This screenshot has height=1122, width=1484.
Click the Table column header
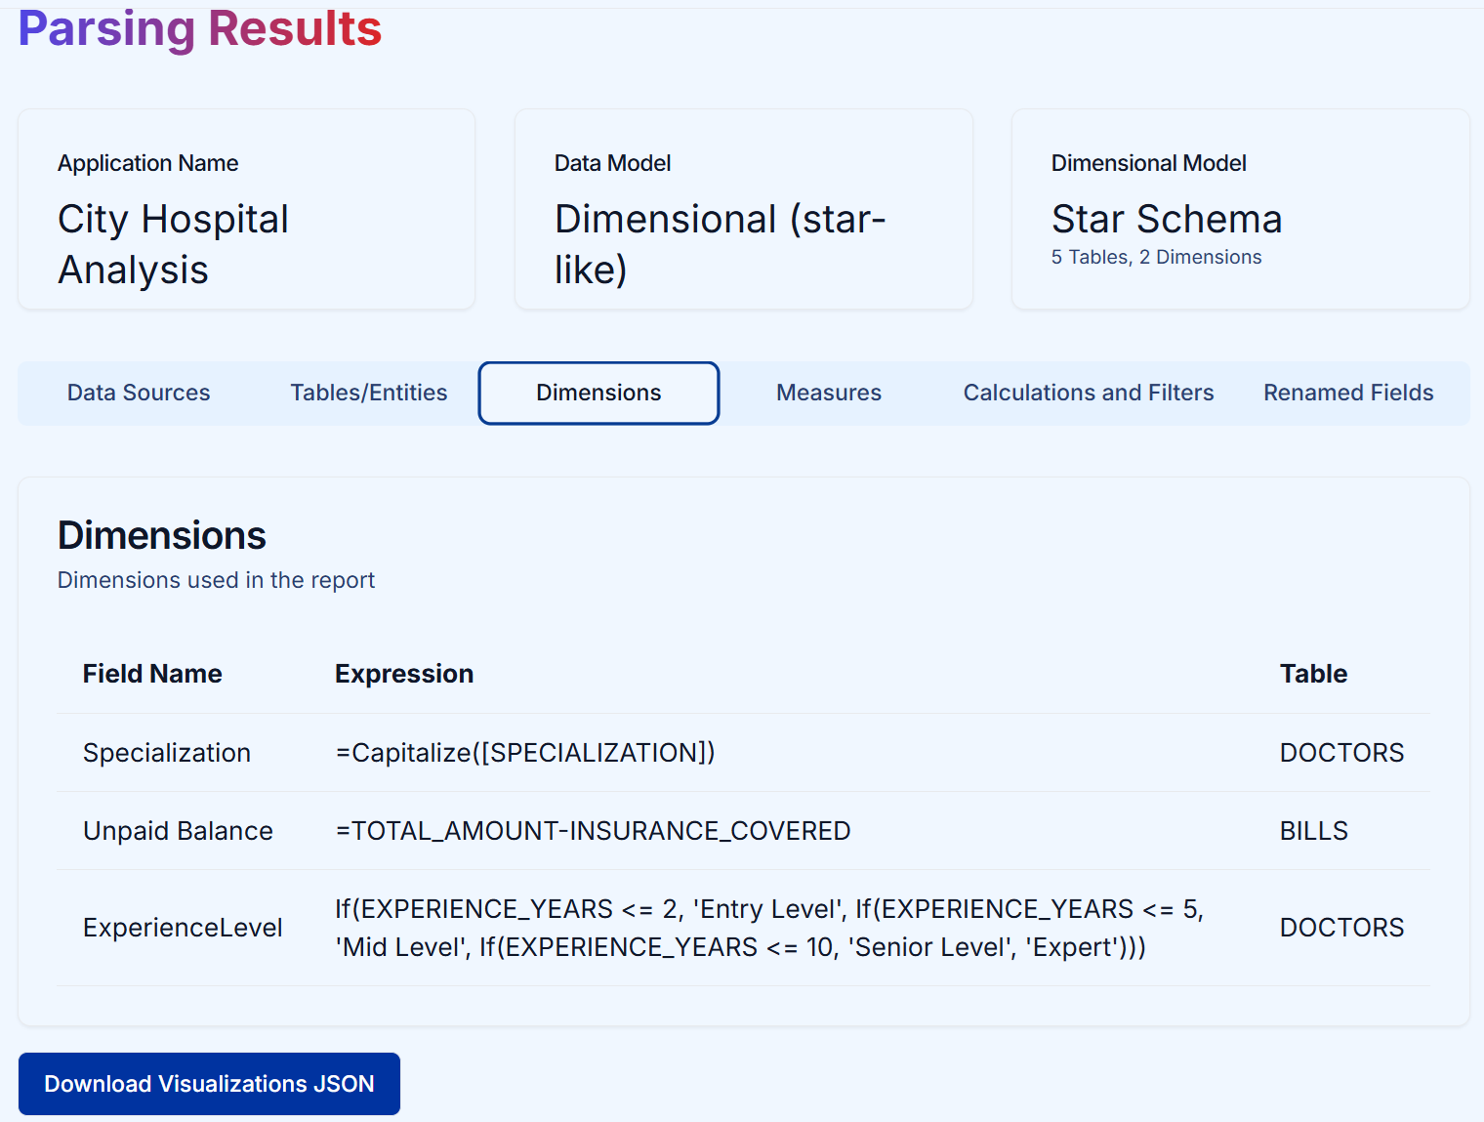[1313, 674]
